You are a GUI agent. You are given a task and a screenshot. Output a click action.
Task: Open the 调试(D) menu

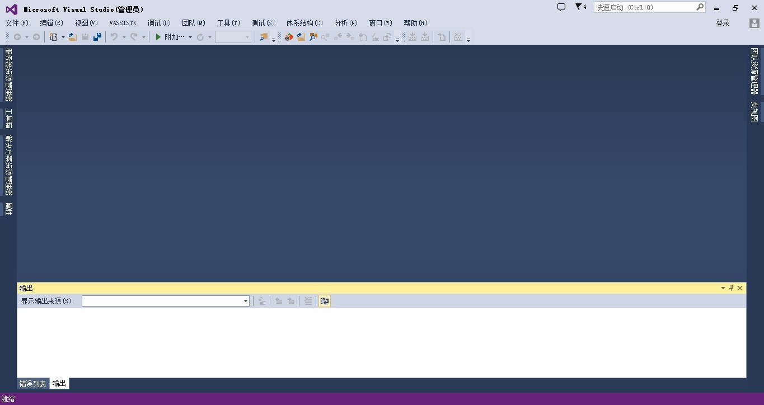tap(159, 23)
